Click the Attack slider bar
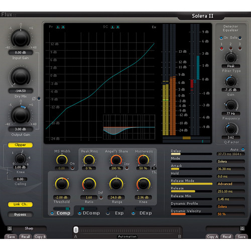The width and height of the screenshot is (251, 251). click(x=191, y=169)
